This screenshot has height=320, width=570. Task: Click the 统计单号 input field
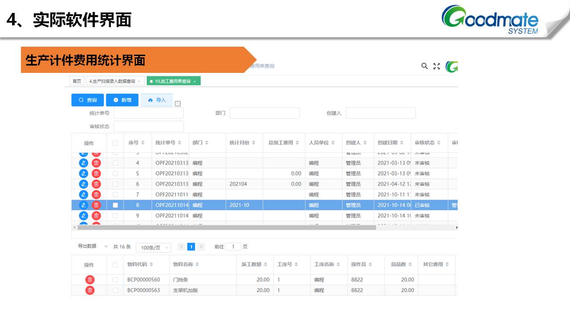pyautogui.click(x=148, y=113)
